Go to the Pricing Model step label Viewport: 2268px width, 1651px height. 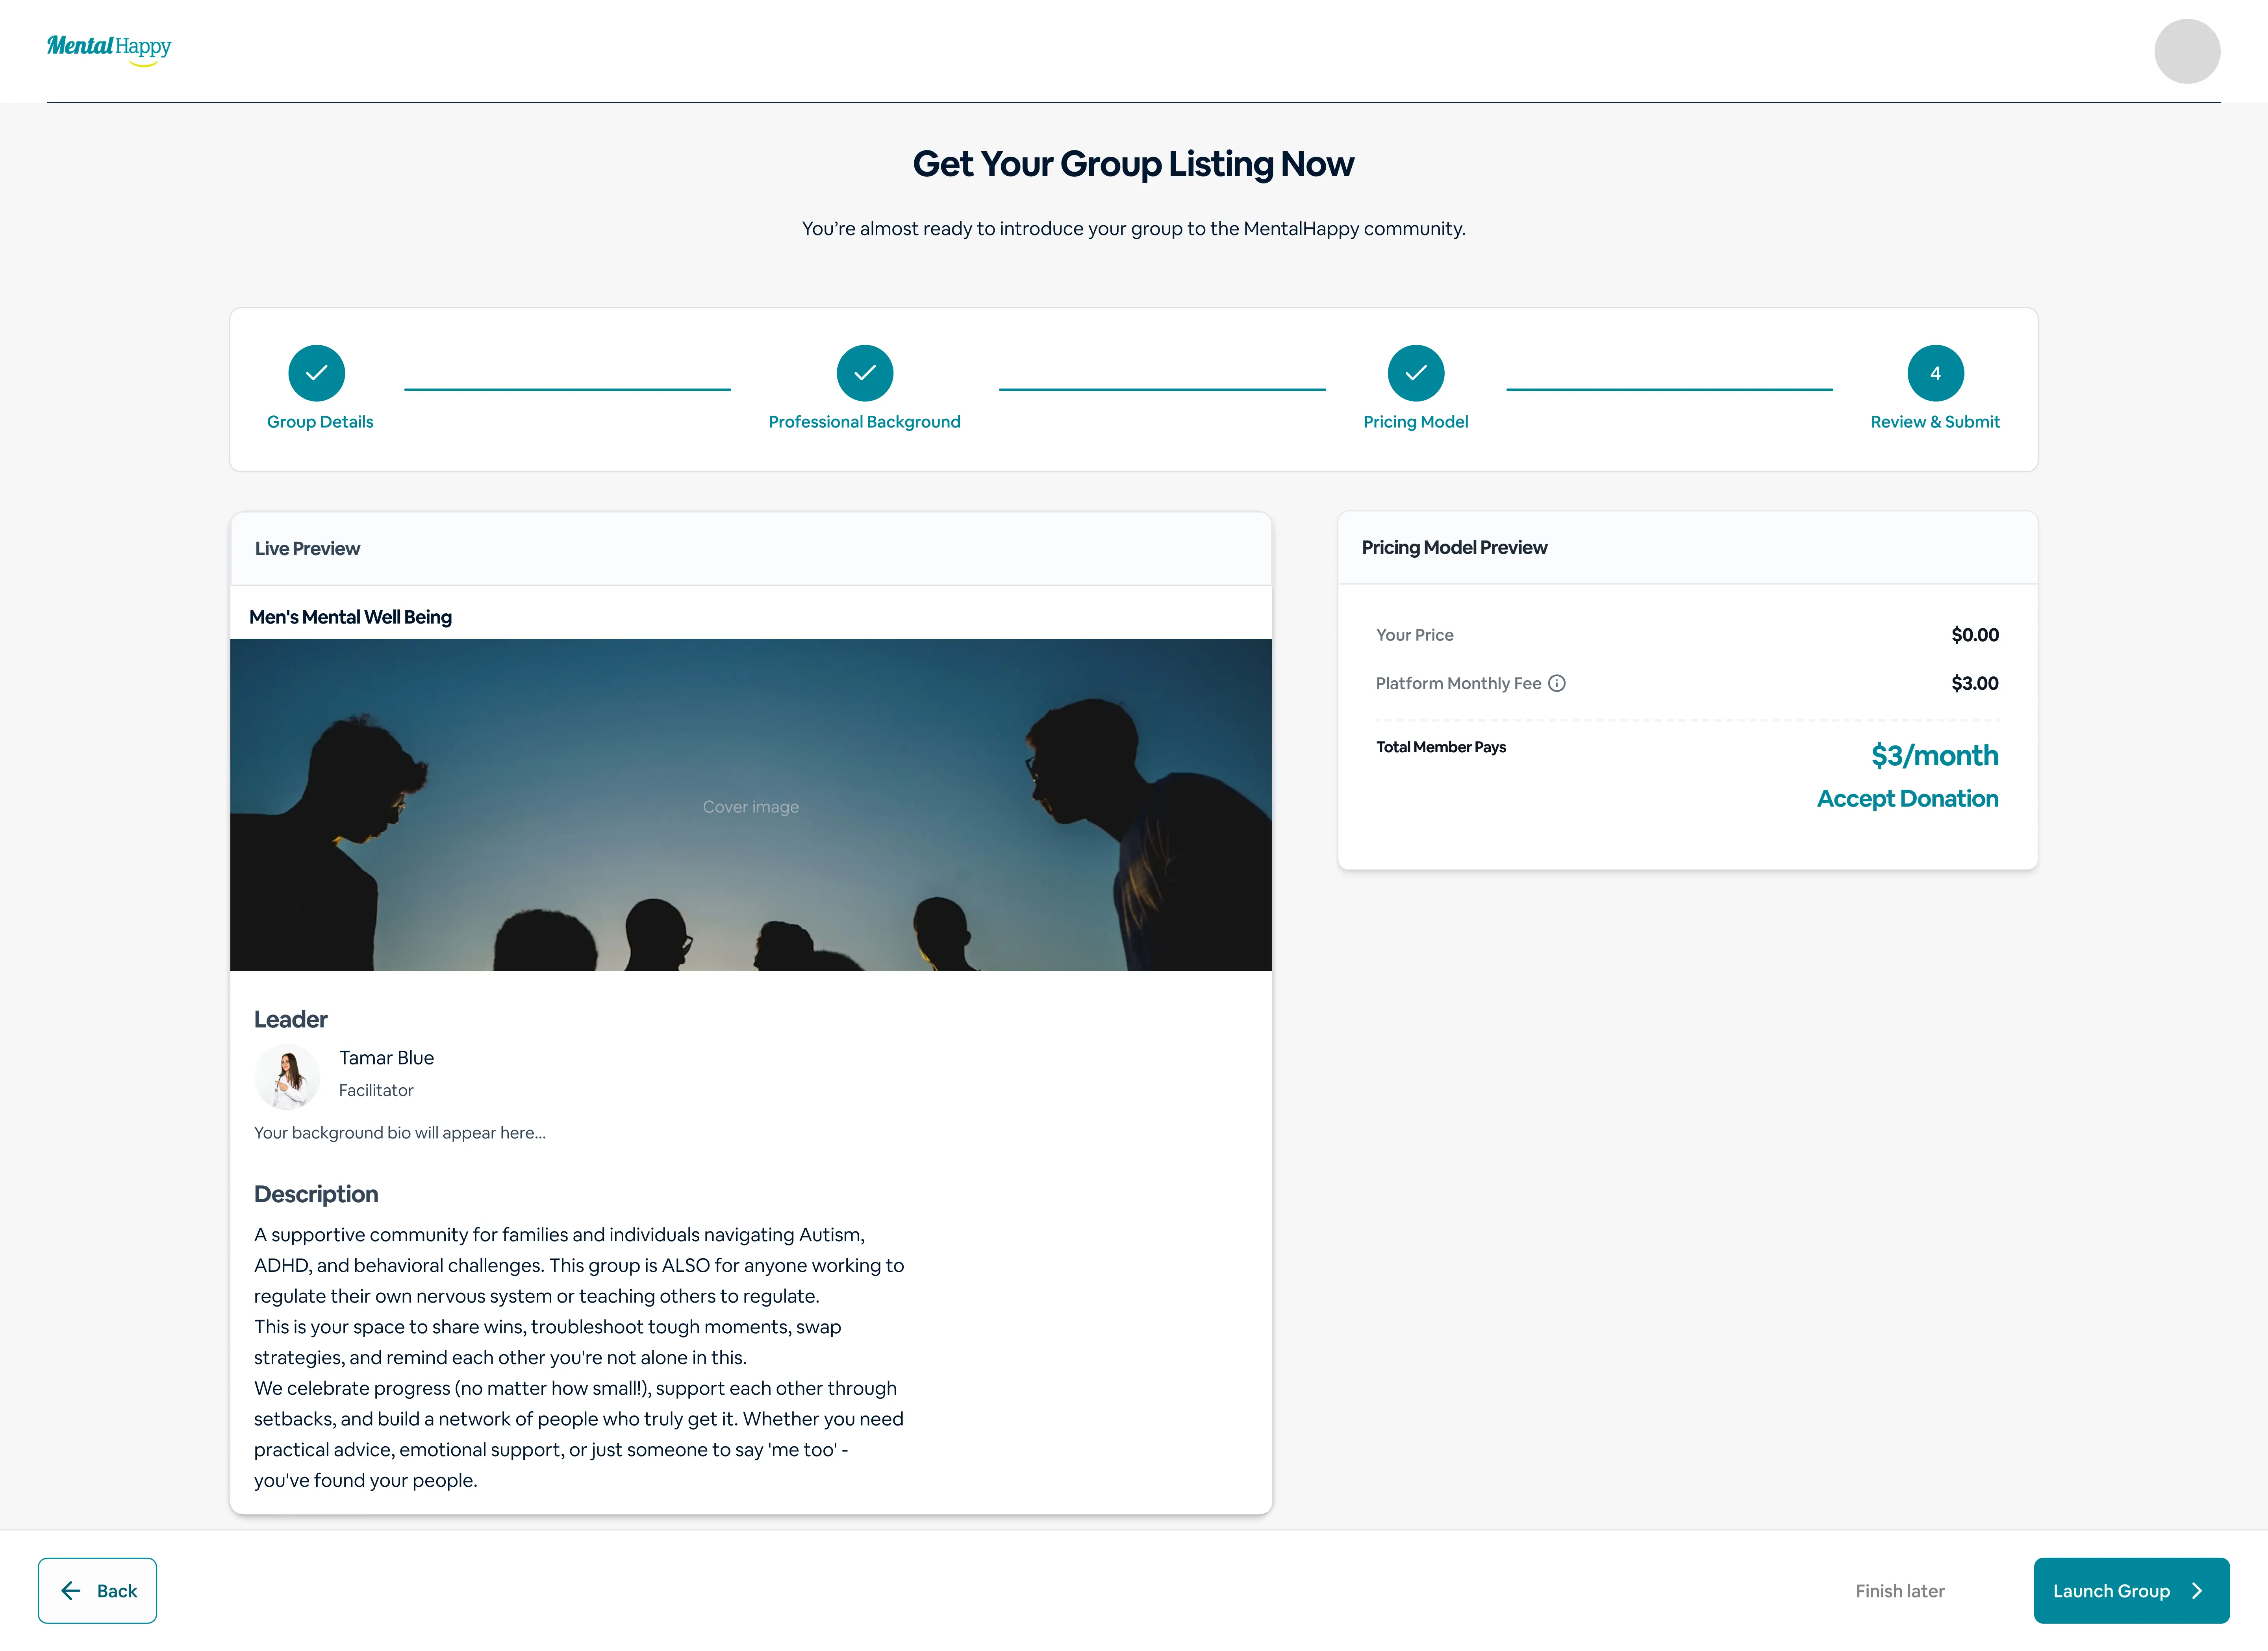click(1415, 422)
